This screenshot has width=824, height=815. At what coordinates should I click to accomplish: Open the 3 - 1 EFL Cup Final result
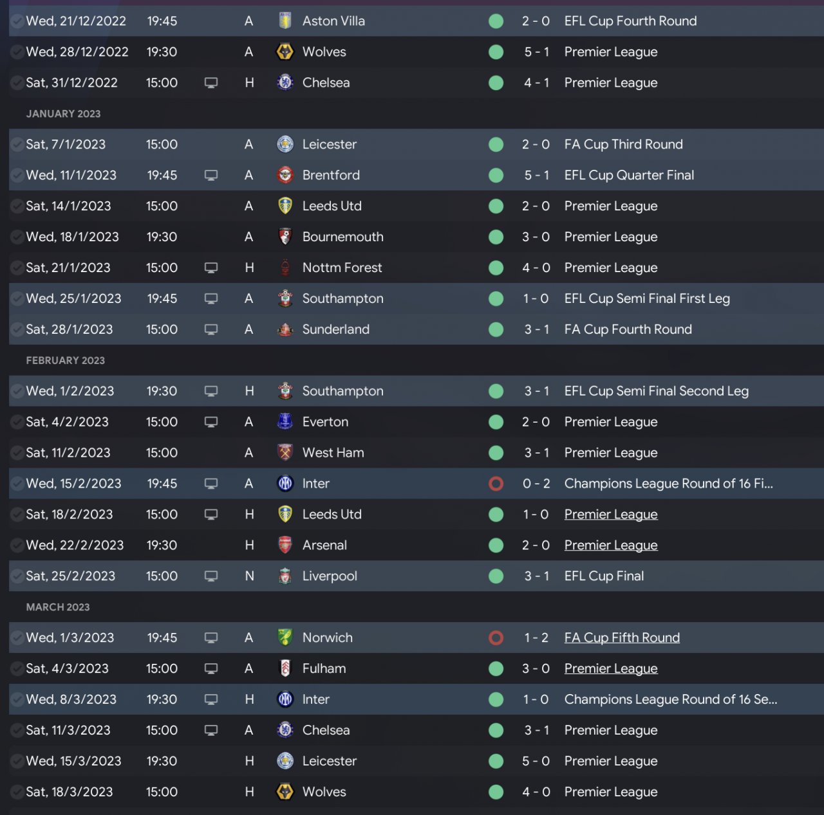click(x=536, y=576)
